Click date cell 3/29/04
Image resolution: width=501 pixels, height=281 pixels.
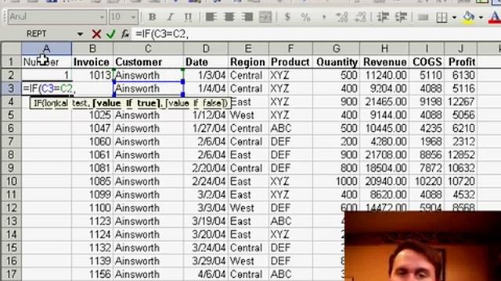[x=206, y=261]
